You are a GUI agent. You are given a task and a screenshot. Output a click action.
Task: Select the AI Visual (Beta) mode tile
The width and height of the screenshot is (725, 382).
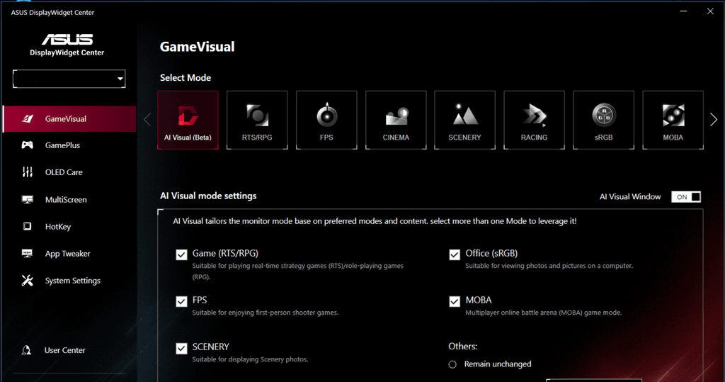pyautogui.click(x=188, y=120)
